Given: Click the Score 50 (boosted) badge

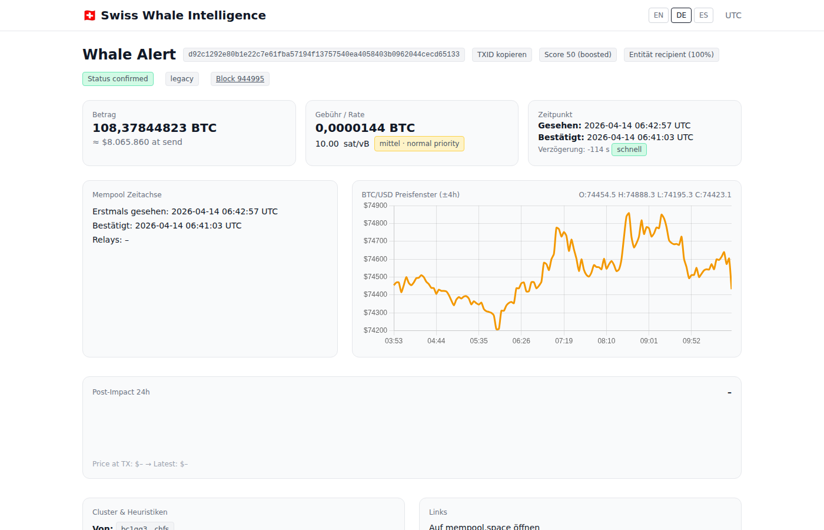Looking at the screenshot, I should [x=578, y=55].
